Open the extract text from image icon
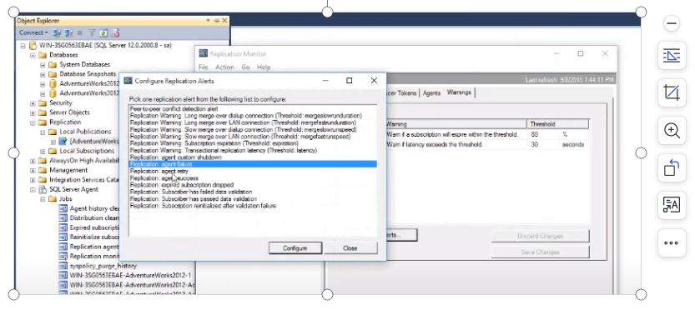Viewport: 695px width, 315px height. tap(672, 205)
